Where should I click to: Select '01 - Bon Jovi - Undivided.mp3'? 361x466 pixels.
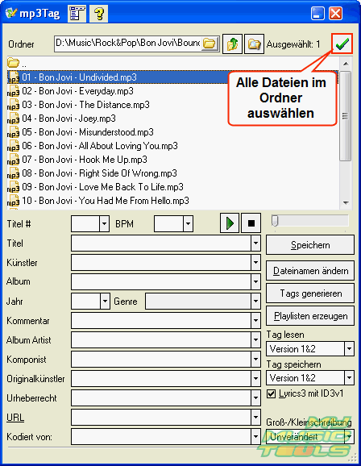173,77
